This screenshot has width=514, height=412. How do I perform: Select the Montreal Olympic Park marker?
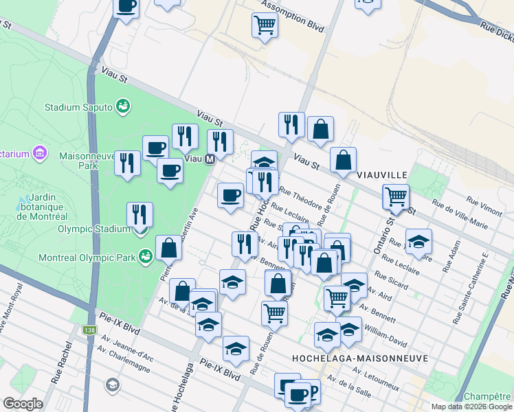(146, 257)
